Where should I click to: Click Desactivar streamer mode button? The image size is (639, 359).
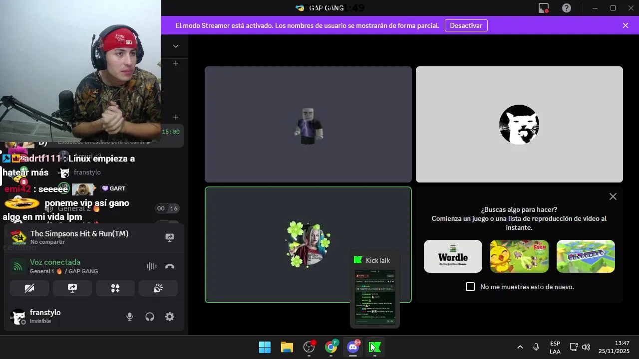(466, 25)
